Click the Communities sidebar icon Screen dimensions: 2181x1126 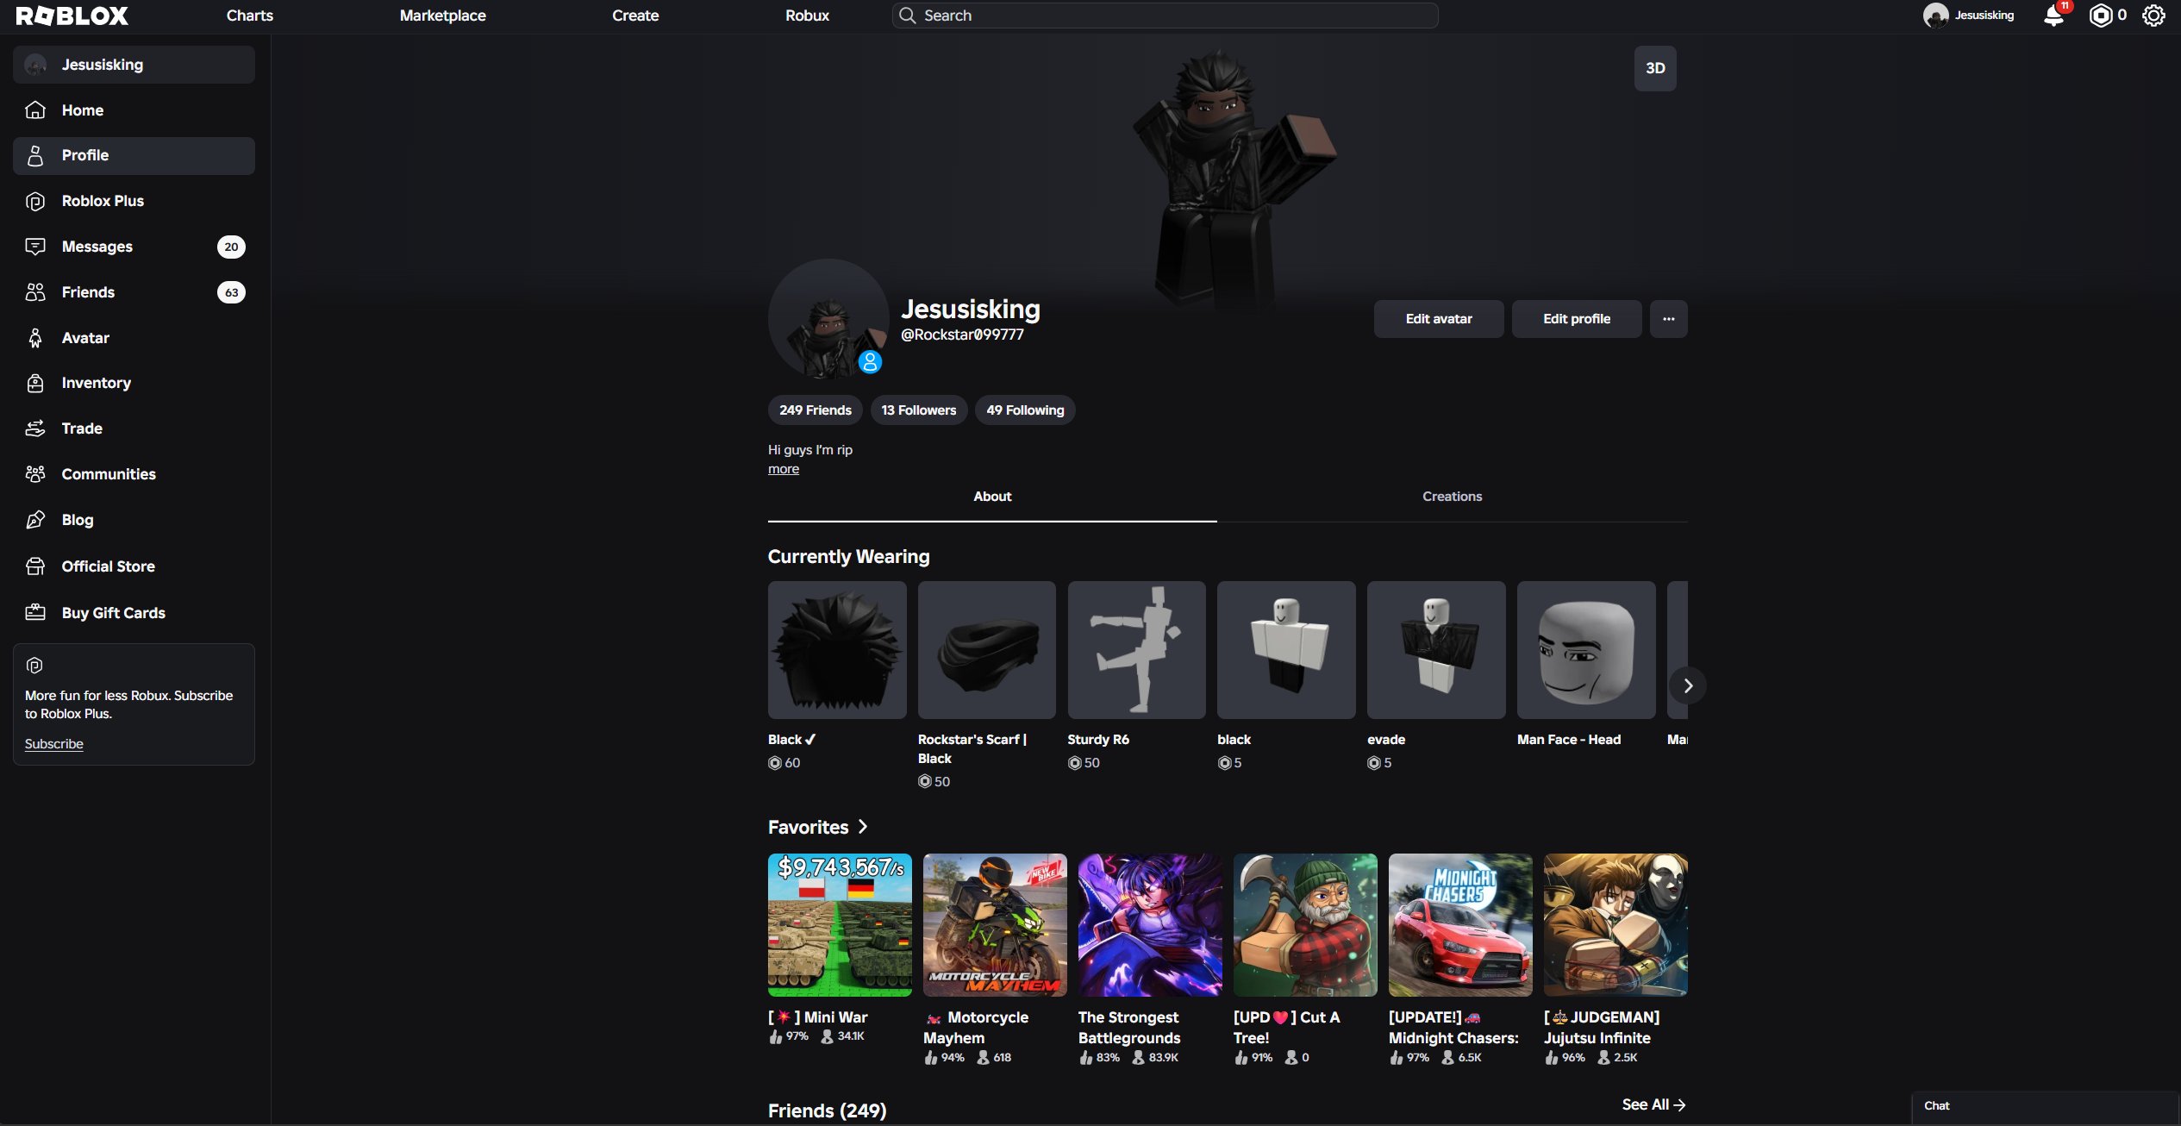[x=35, y=474]
